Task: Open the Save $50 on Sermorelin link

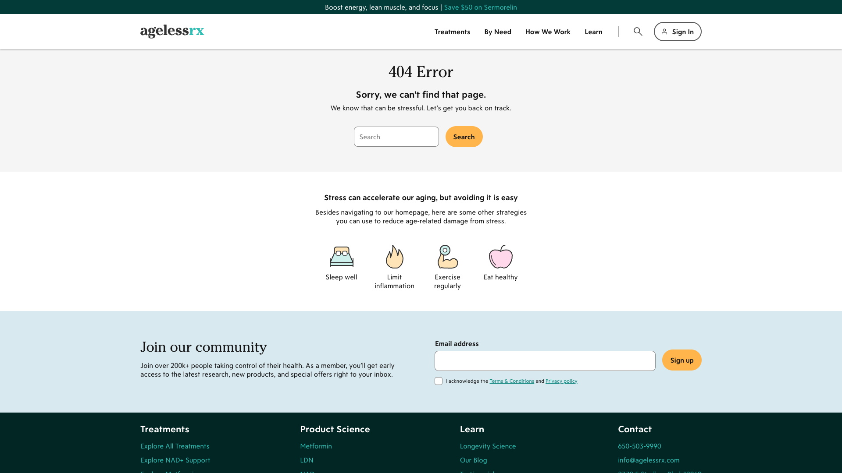Action: click(x=480, y=7)
